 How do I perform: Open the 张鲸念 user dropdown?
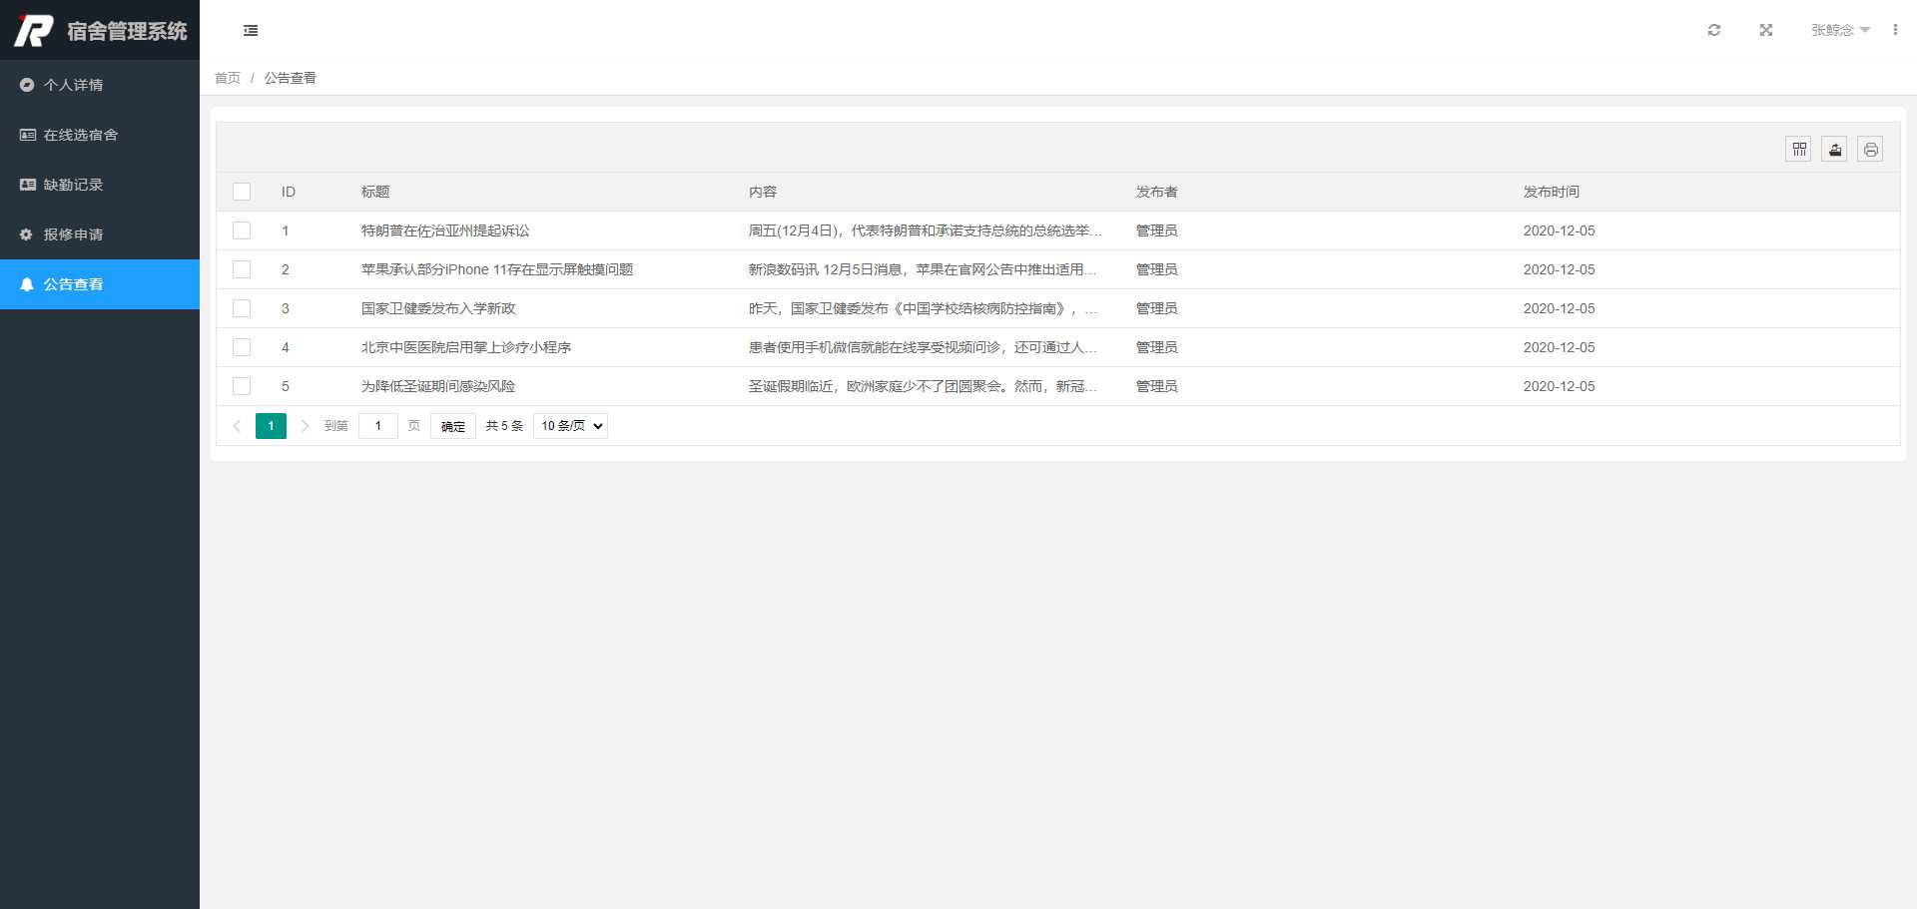click(x=1840, y=30)
